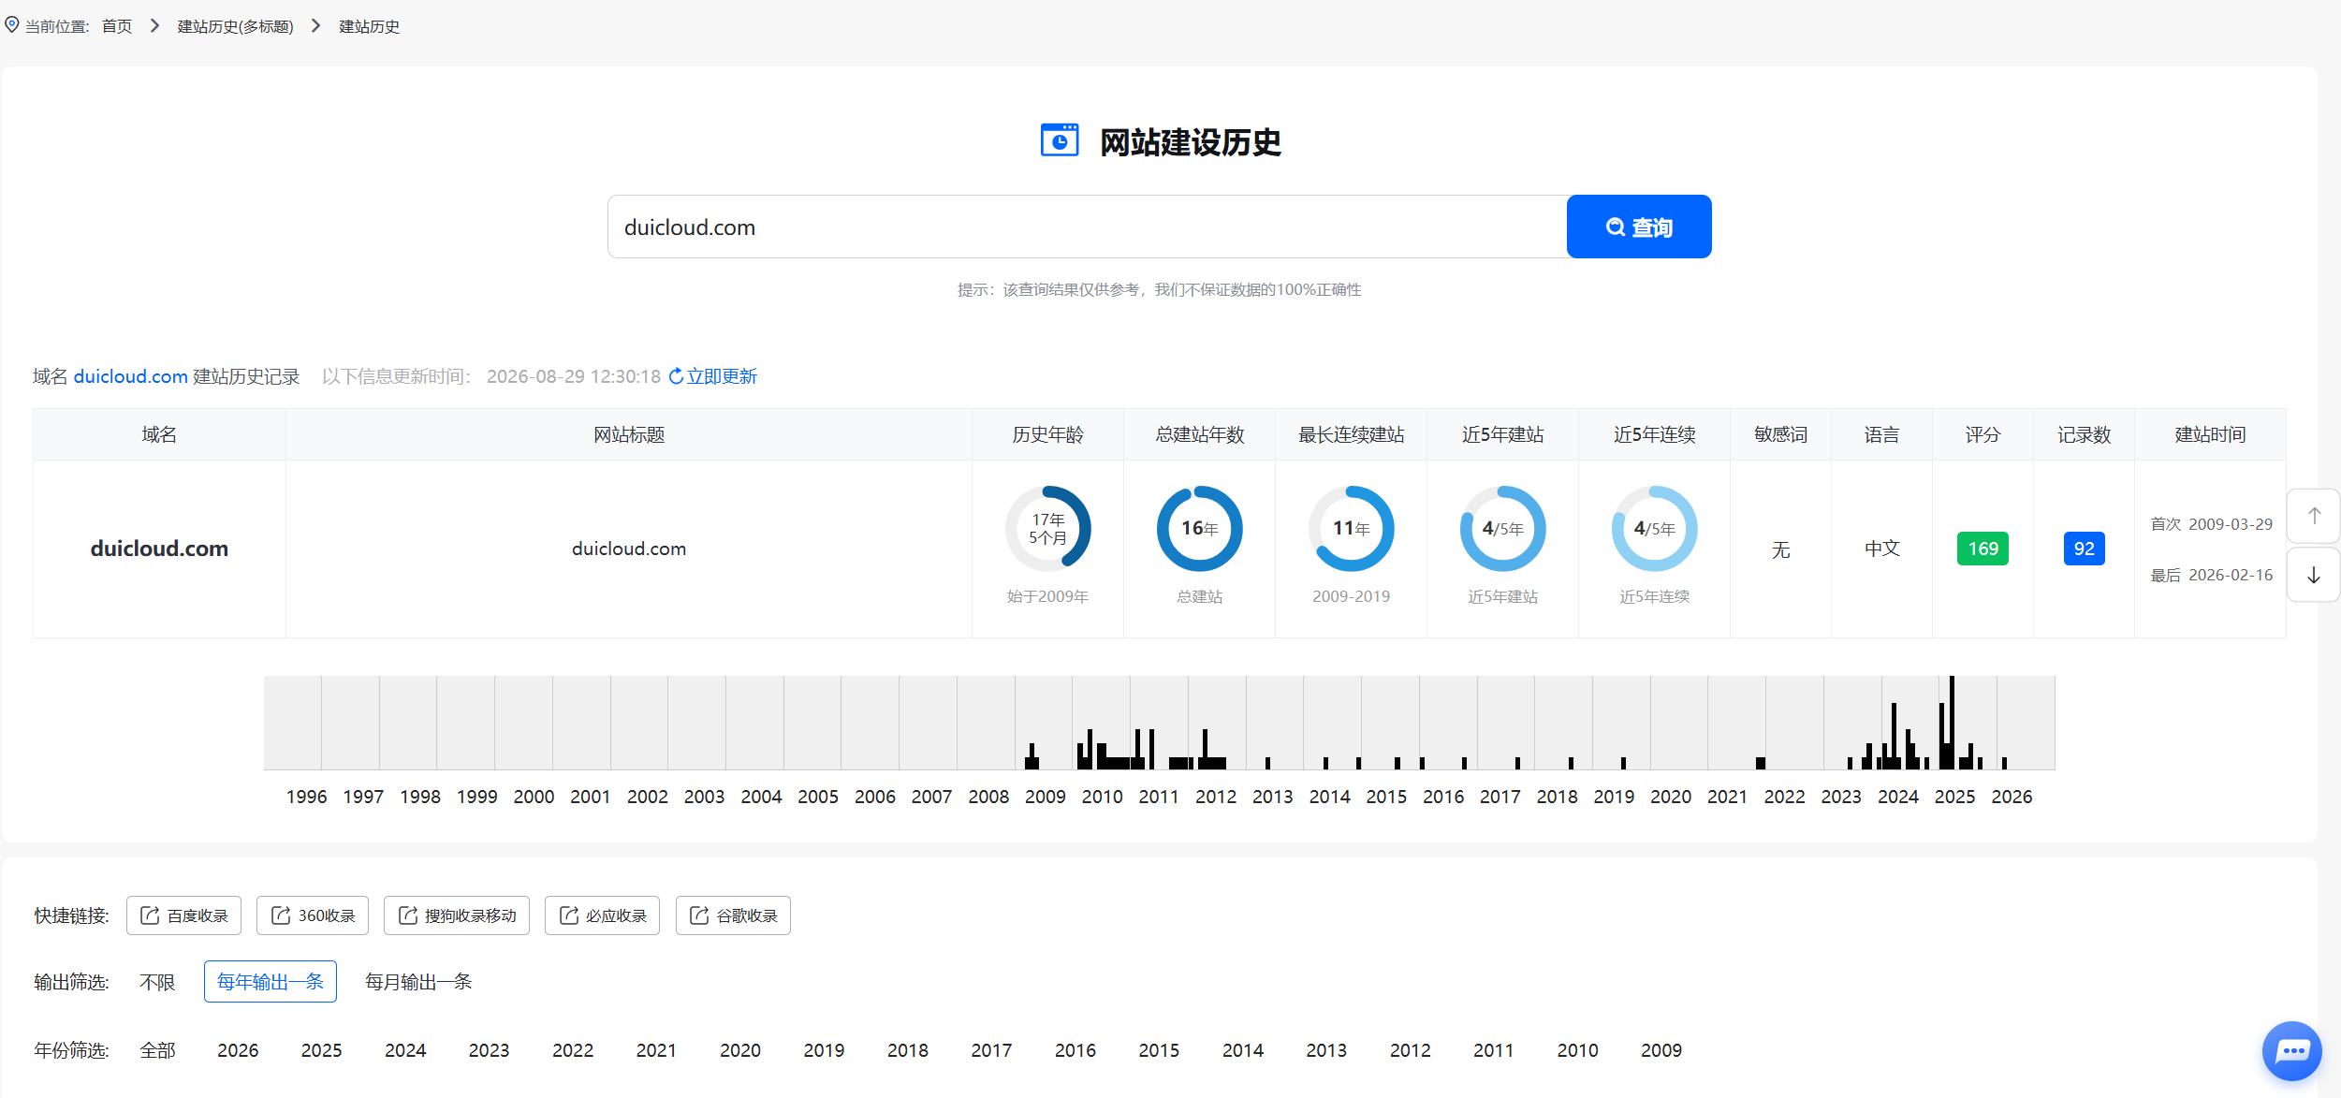Focus the domain search input field
Image resolution: width=2341 pixels, height=1098 pixels.
click(1088, 227)
